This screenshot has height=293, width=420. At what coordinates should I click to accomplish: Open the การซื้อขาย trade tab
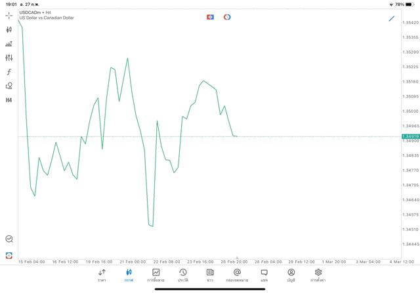click(x=156, y=275)
